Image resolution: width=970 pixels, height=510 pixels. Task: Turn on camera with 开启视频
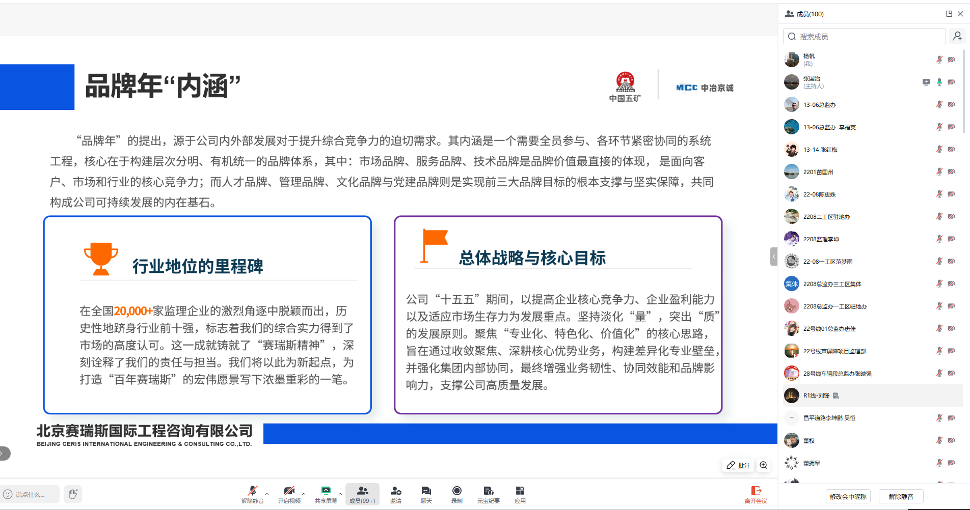289,494
